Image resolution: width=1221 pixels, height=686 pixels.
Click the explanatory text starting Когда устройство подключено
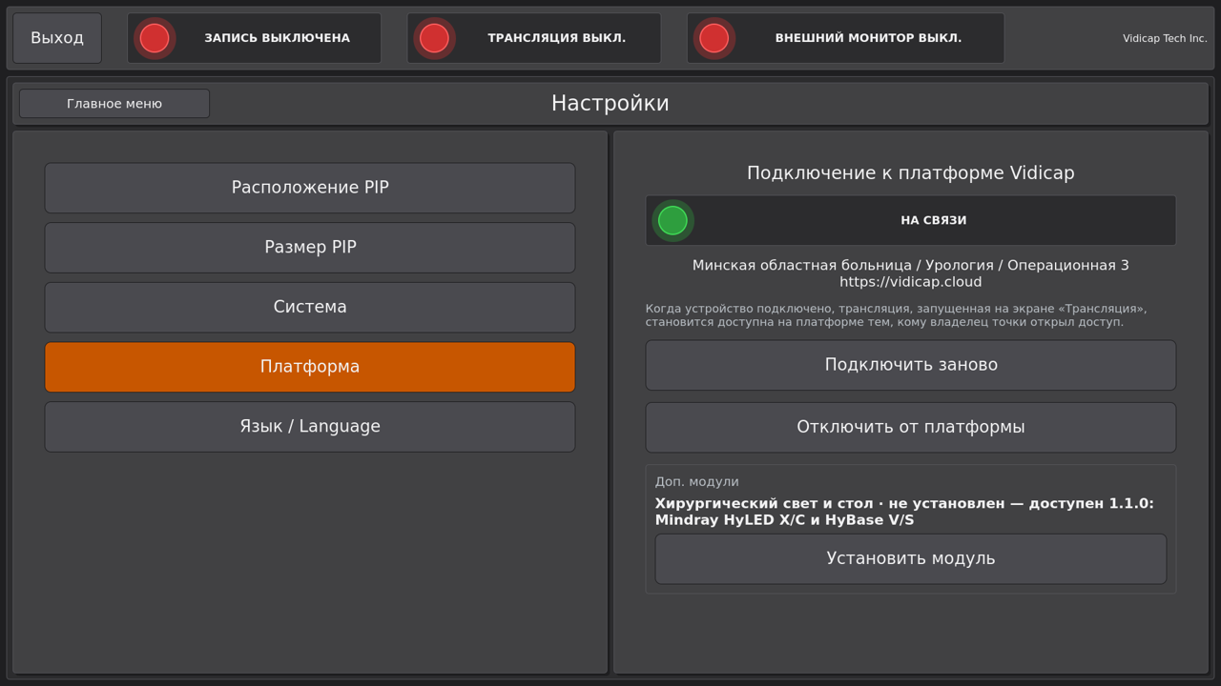896,315
